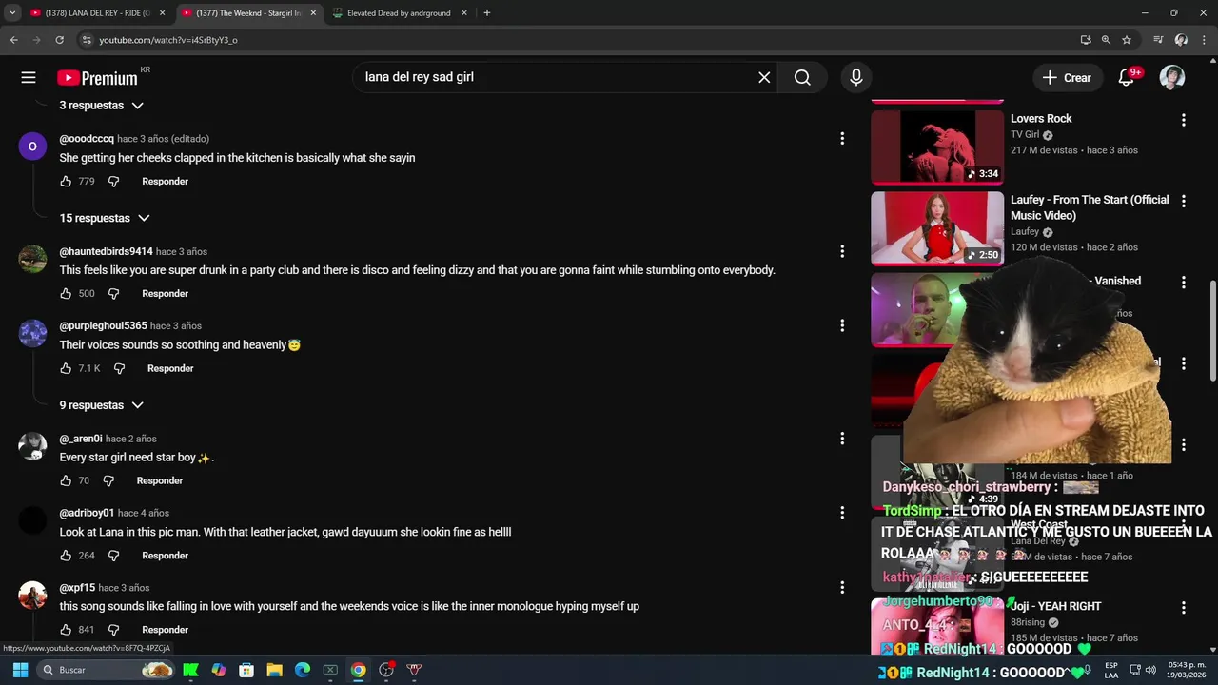The width and height of the screenshot is (1218, 685).
Task: Switch to Elevated Dread by andrground tab
Action: [x=400, y=13]
